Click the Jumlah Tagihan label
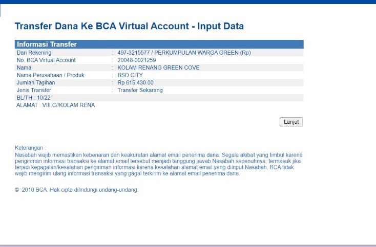Image resolution: width=376 pixels, height=247 pixels. click(x=36, y=82)
